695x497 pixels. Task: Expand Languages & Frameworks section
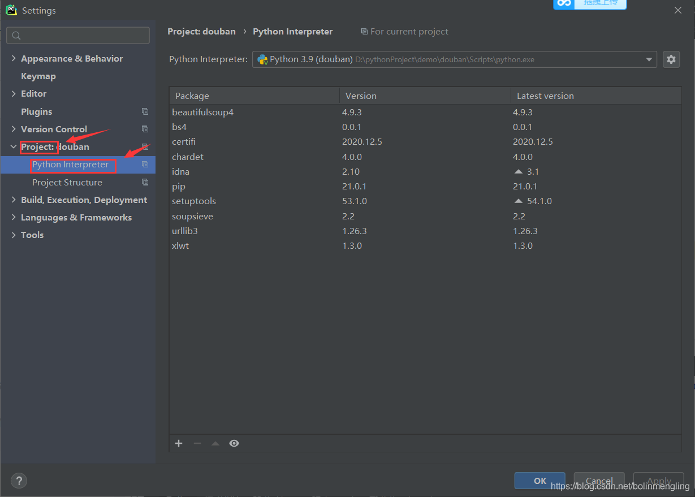tap(14, 217)
